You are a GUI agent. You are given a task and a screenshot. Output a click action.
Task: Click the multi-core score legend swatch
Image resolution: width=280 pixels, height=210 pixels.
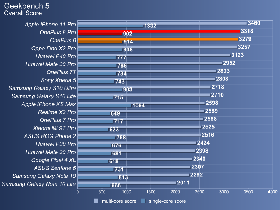pyautogui.click(x=96, y=201)
